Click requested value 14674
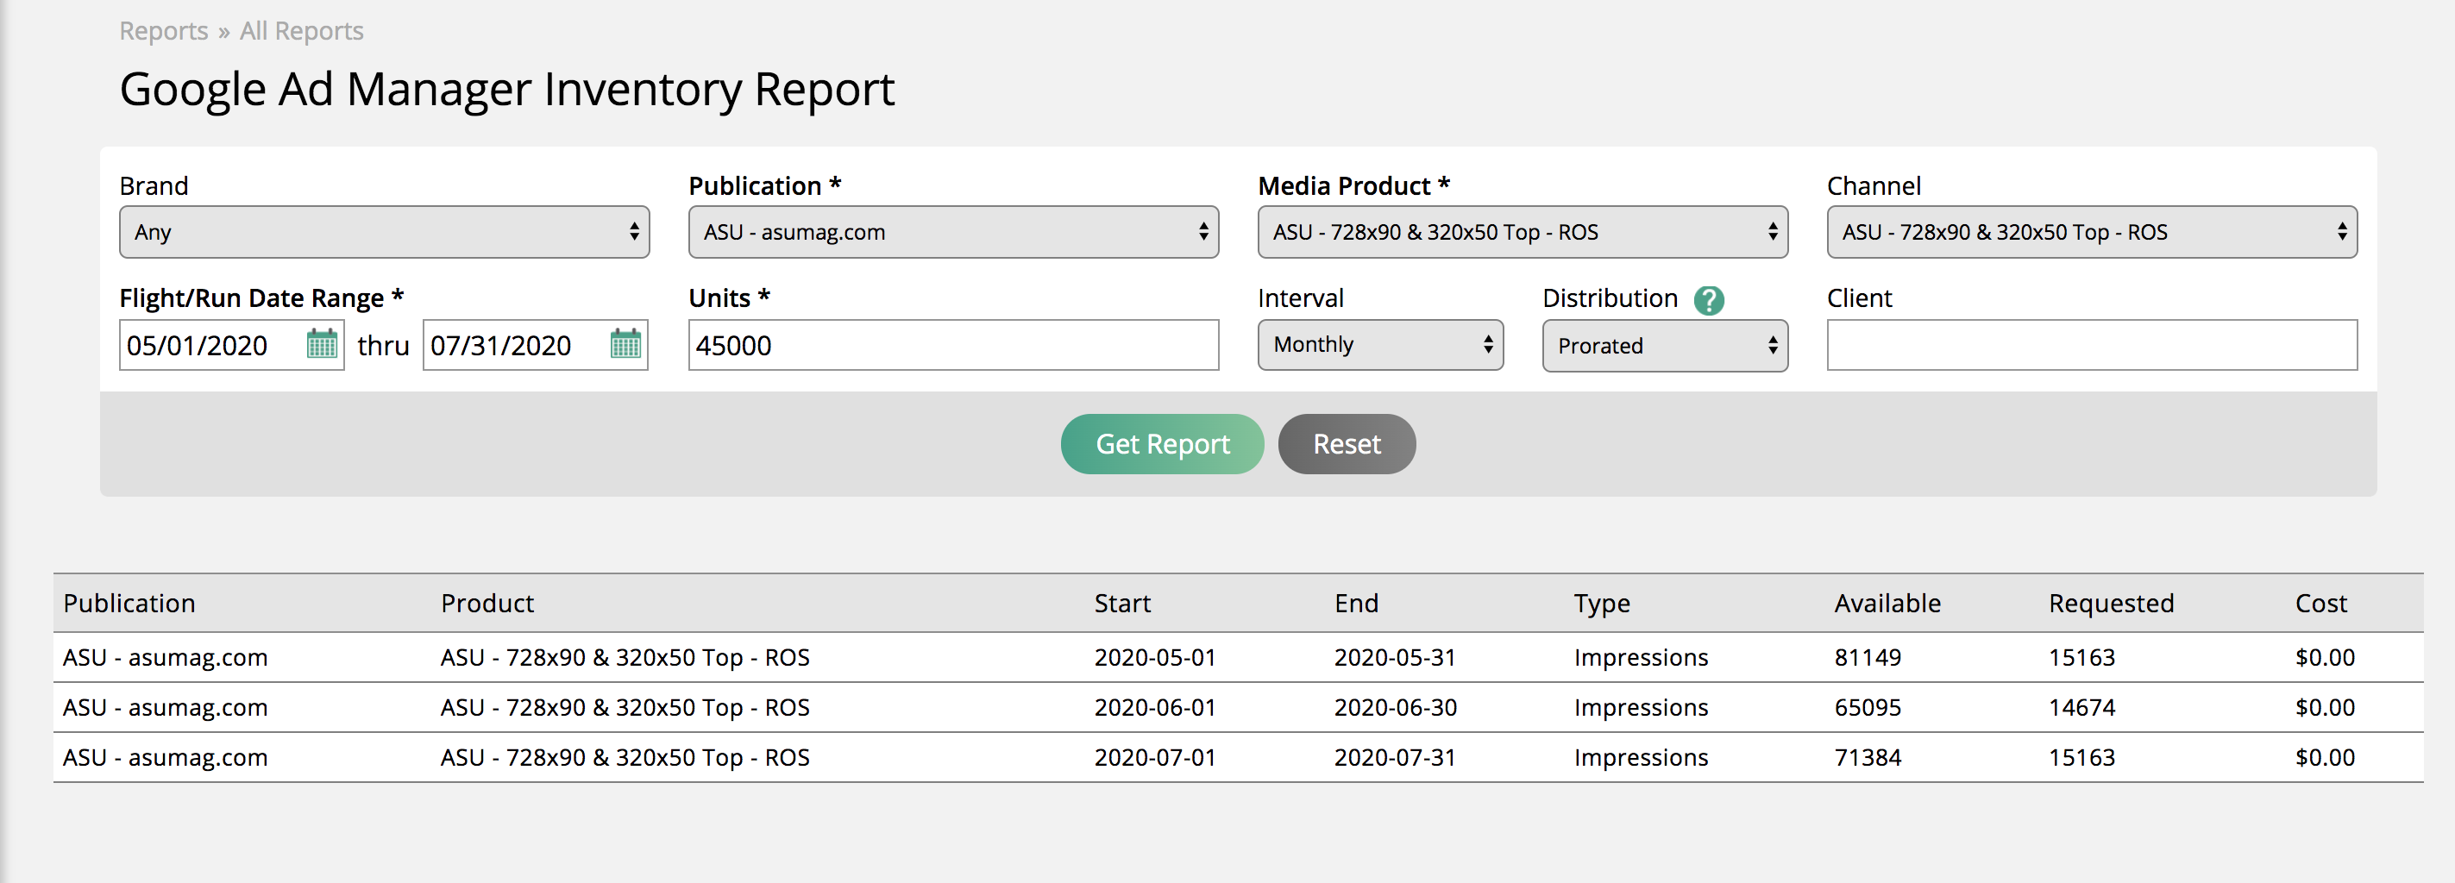 click(2081, 708)
